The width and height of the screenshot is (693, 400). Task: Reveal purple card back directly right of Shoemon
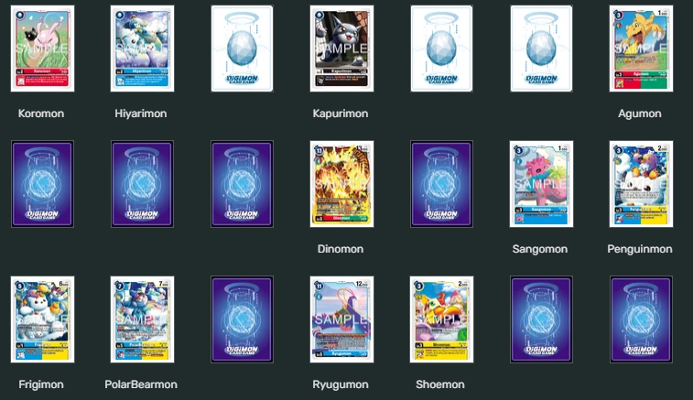pyautogui.click(x=541, y=319)
